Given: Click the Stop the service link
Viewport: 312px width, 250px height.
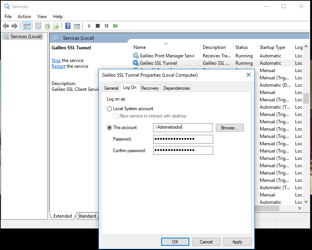Looking at the screenshot, I should click(x=56, y=60).
